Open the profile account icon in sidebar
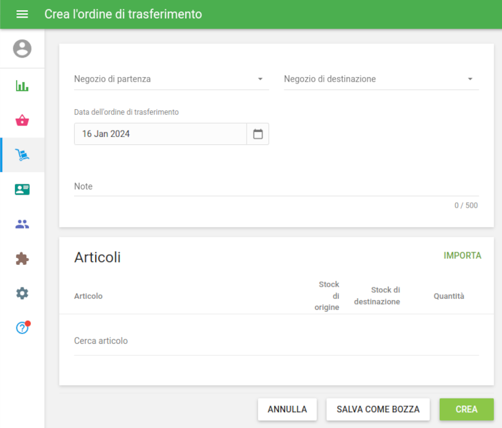502x428 pixels. [x=22, y=48]
